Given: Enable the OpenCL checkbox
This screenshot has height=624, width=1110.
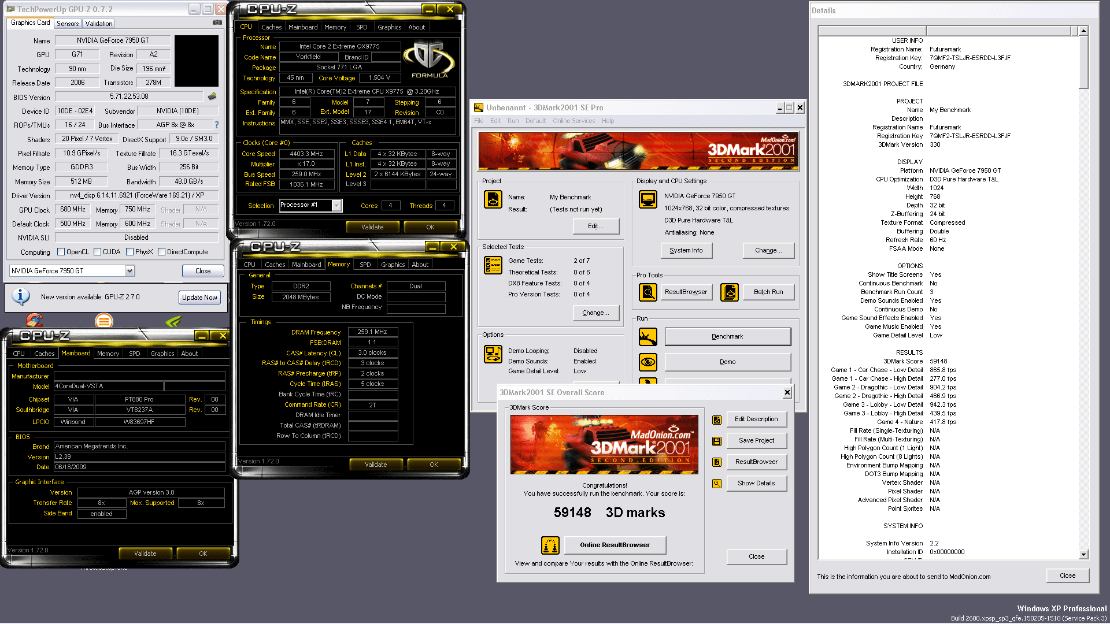Looking at the screenshot, I should click(x=61, y=252).
